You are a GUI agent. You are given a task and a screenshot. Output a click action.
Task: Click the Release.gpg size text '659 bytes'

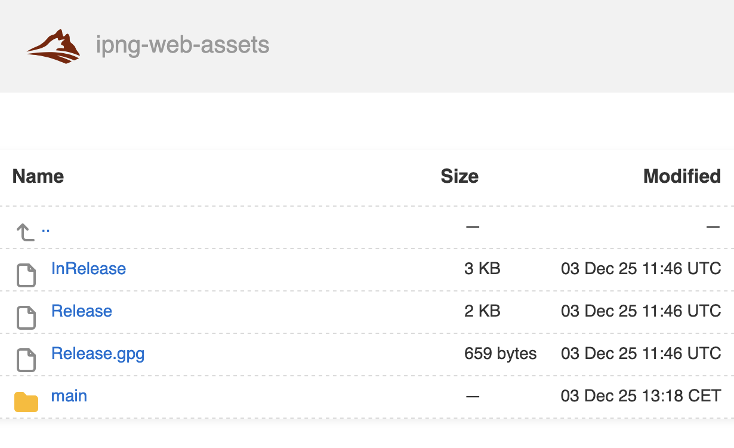(x=501, y=354)
